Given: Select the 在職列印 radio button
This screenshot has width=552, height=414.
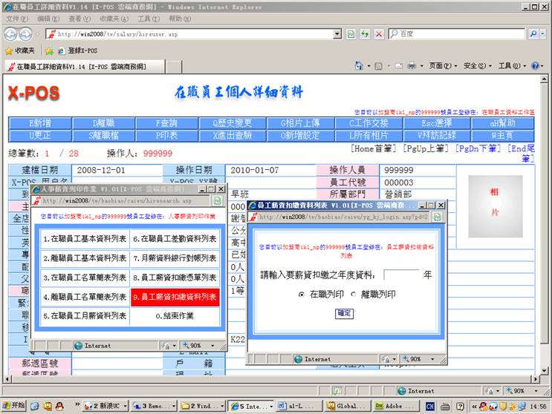Looking at the screenshot, I should 302,295.
